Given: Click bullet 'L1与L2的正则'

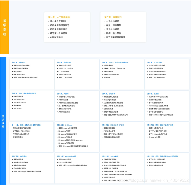Looking at the screenshot, I should pyautogui.click(x=64, y=71).
